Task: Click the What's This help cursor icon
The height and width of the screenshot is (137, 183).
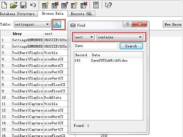Action: [108, 5]
